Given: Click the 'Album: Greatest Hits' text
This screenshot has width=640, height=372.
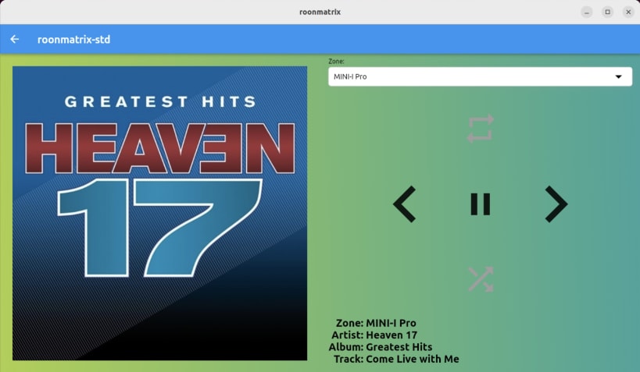Looking at the screenshot, I should click(381, 347).
